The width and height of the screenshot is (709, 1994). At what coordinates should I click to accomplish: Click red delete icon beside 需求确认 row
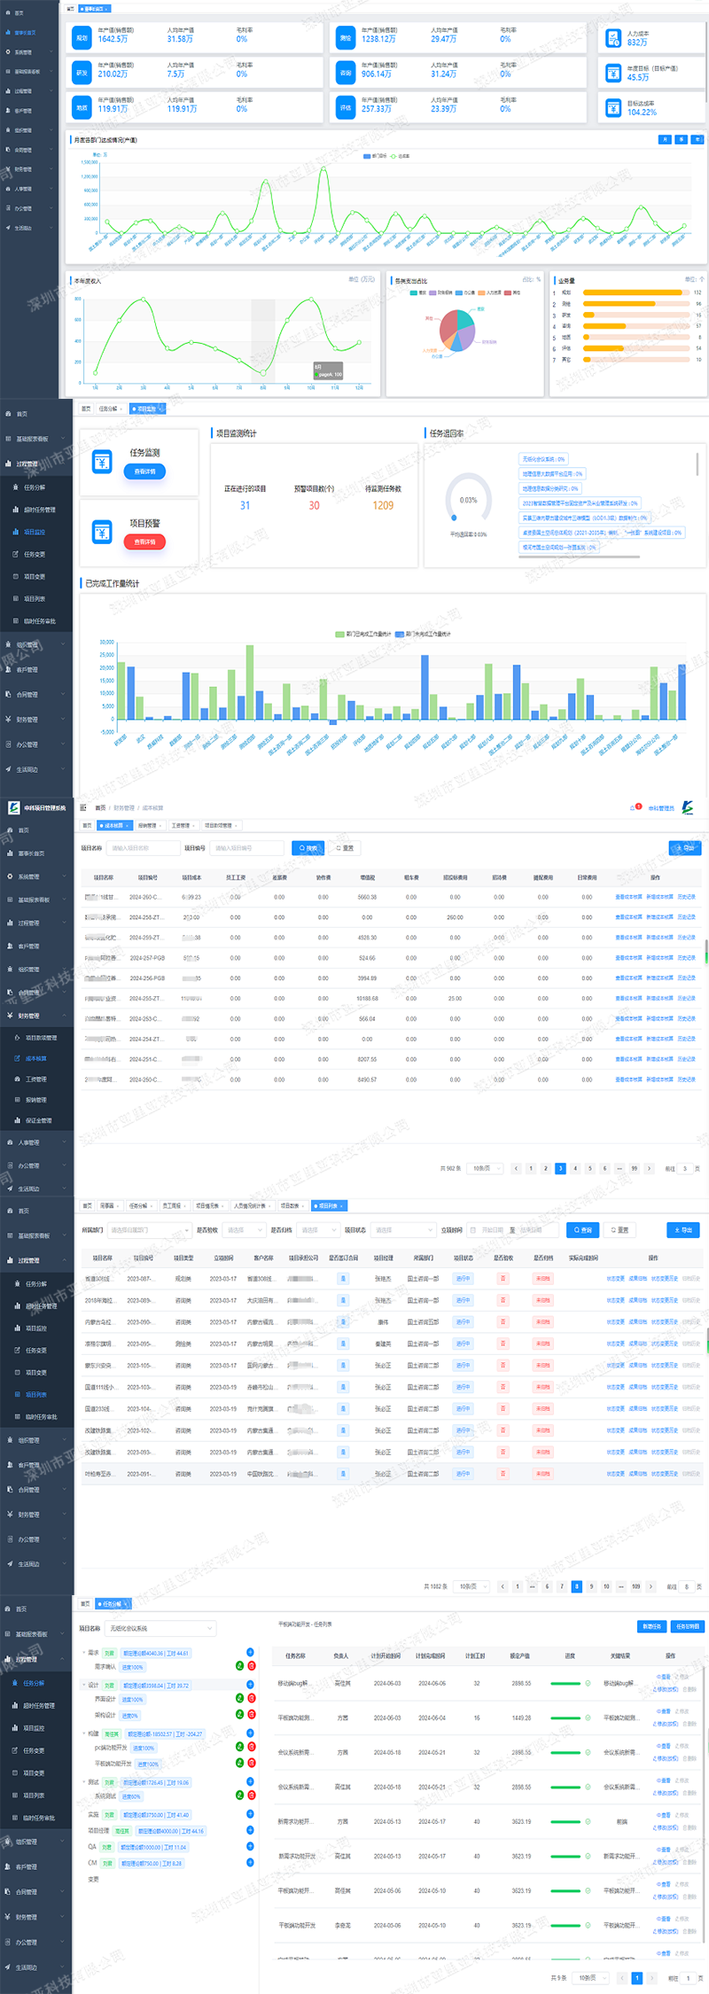point(252,1666)
